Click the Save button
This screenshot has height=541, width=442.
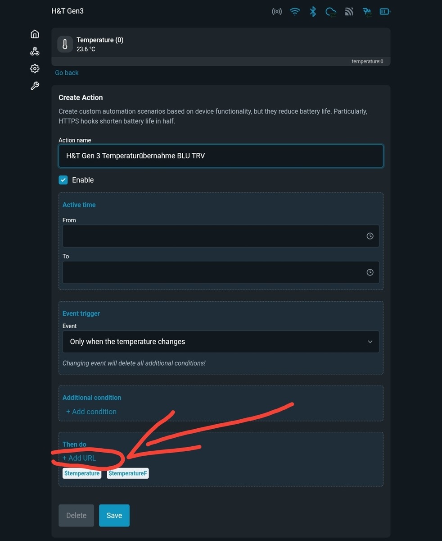(114, 515)
